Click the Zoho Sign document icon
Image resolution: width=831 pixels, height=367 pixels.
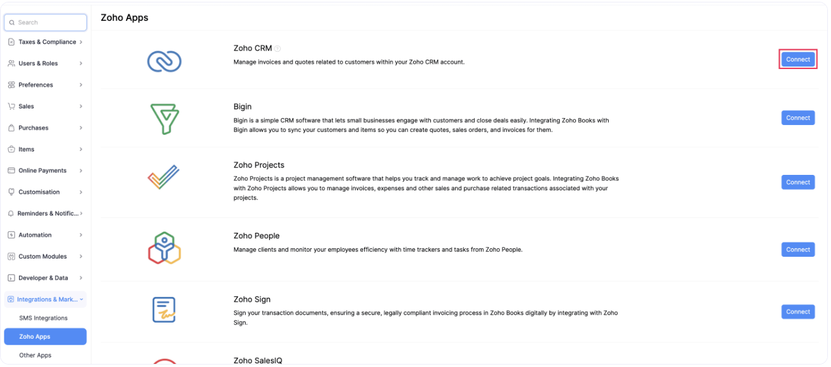click(164, 310)
